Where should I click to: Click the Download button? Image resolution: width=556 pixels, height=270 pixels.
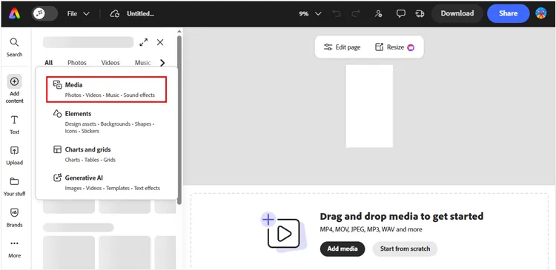[457, 13]
